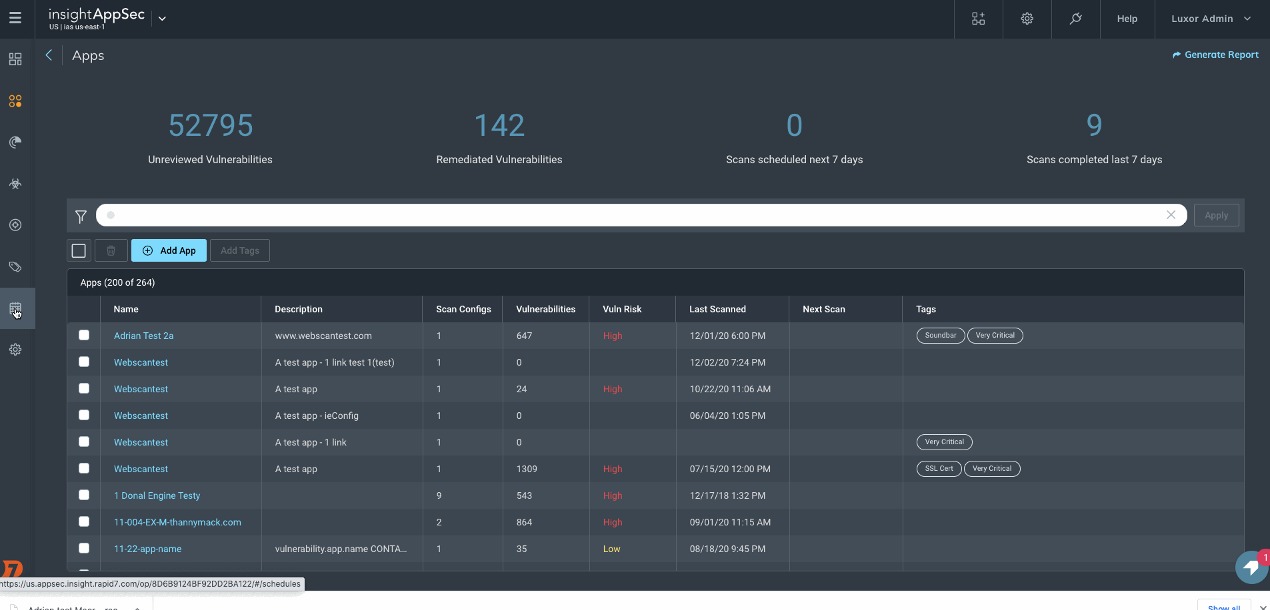Screen dimensions: 1270x610
Task: Open the hamburger navigation menu
Action: [x=15, y=19]
